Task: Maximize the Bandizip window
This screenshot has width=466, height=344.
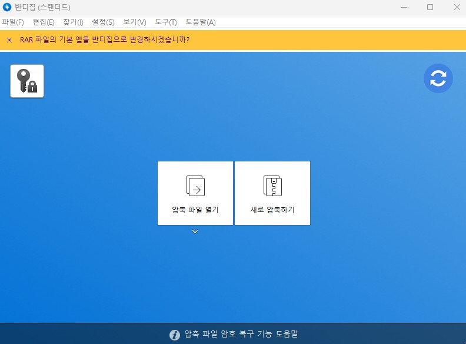Action: [430, 7]
